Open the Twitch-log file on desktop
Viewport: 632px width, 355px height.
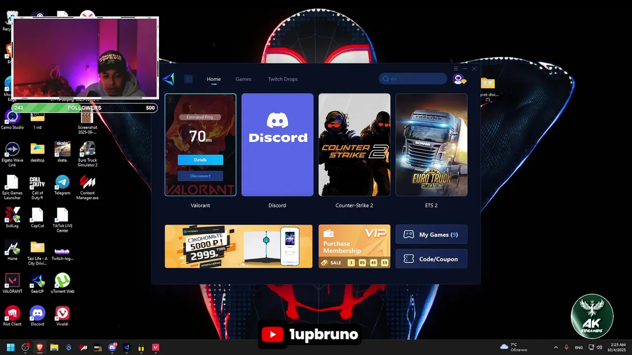(62, 253)
